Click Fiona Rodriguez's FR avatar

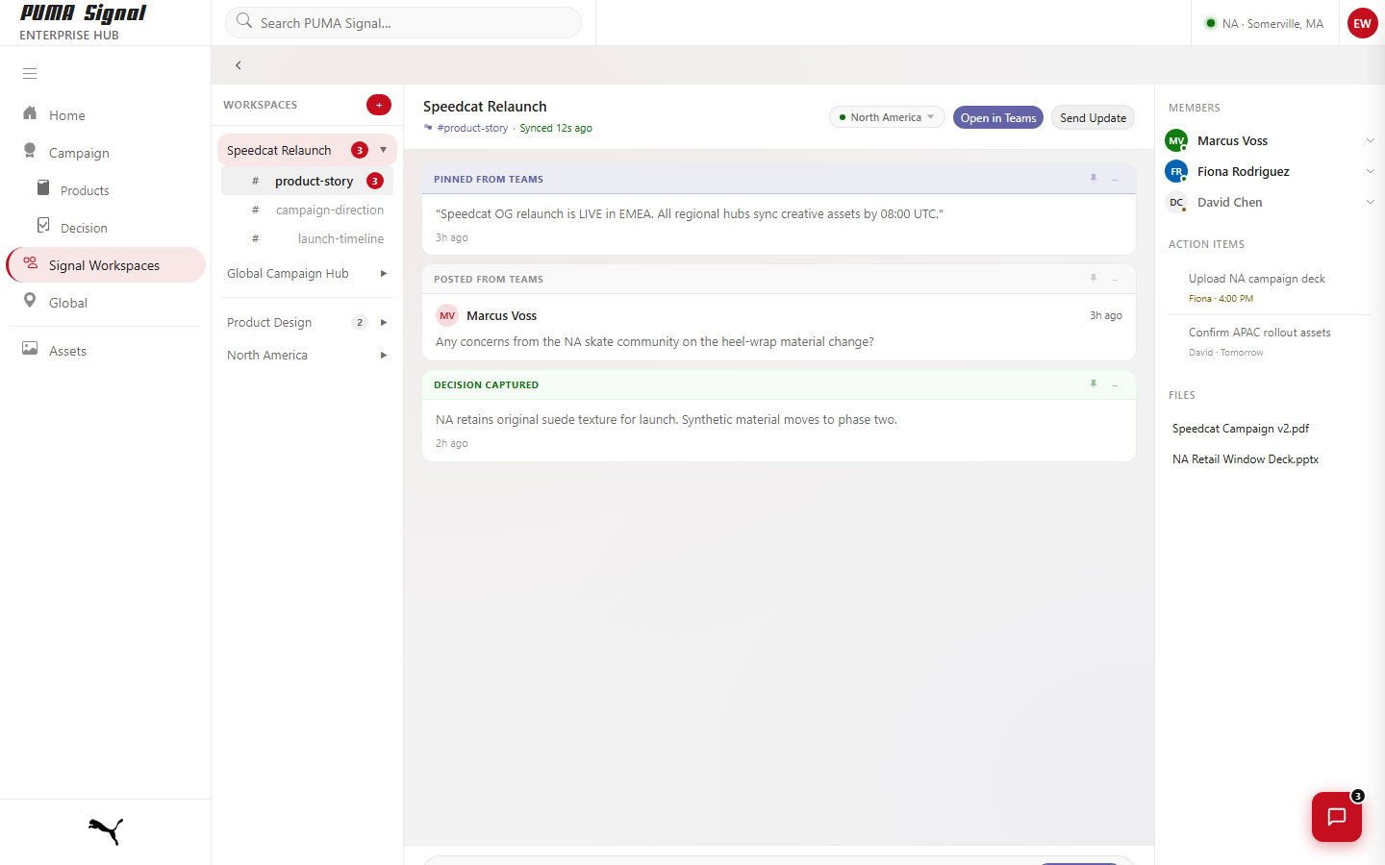tap(1176, 171)
